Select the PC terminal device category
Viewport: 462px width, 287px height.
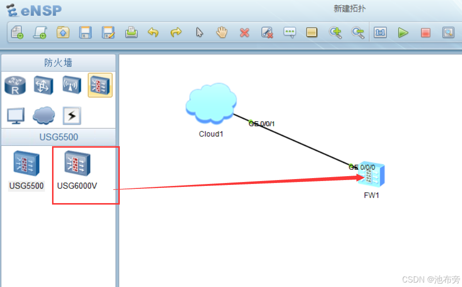tap(16, 116)
